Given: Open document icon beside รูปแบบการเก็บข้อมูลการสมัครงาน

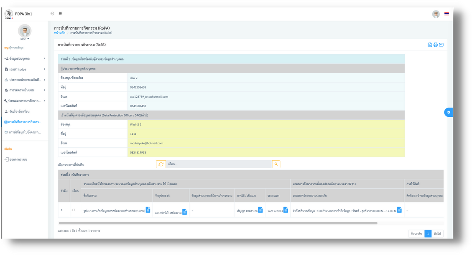Looking at the screenshot, I should [148, 210].
